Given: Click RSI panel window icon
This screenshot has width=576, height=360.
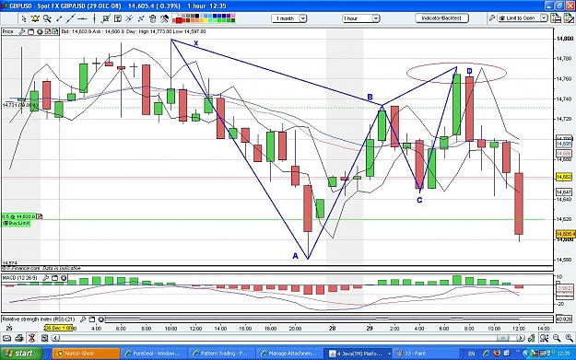Looking at the screenshot, I should [92, 319].
